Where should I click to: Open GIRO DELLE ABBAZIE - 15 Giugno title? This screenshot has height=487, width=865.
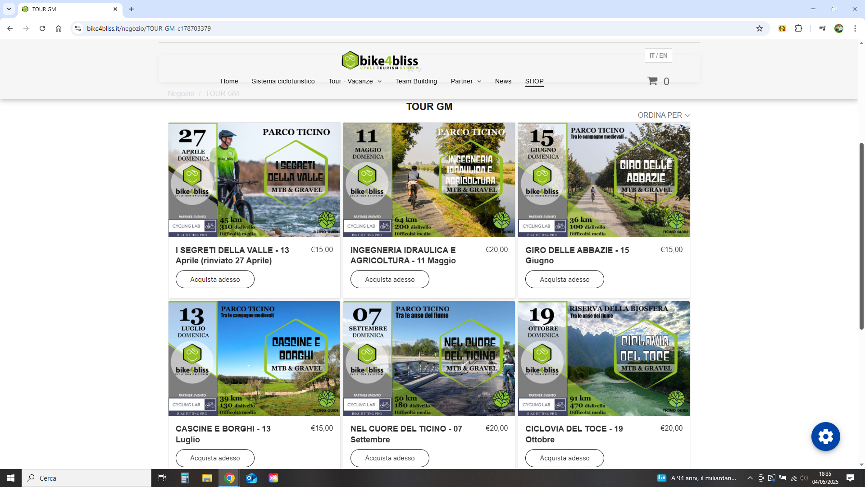tap(577, 255)
